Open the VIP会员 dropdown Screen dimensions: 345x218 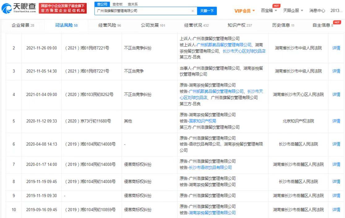tap(244, 11)
